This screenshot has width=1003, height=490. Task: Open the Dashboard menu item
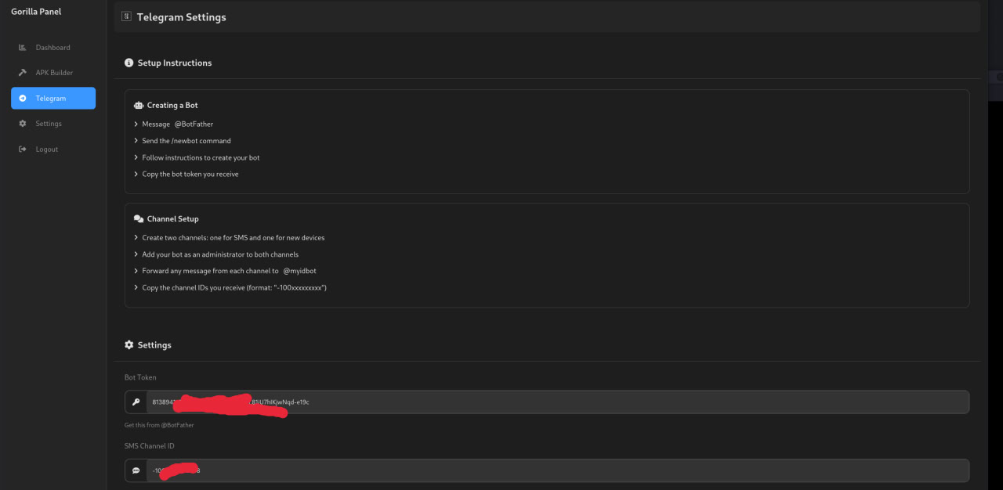[53, 48]
